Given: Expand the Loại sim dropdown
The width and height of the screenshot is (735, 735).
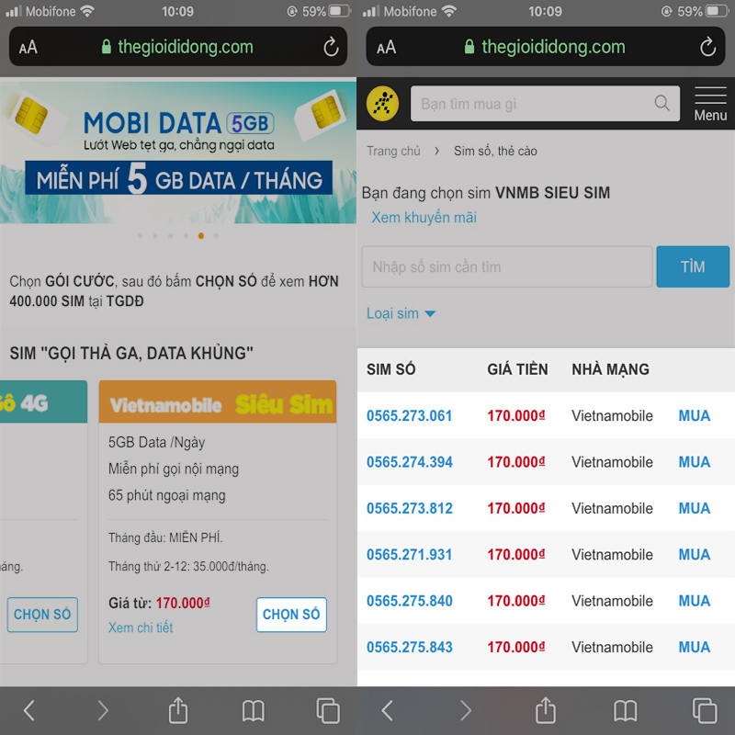Looking at the screenshot, I should (x=401, y=313).
